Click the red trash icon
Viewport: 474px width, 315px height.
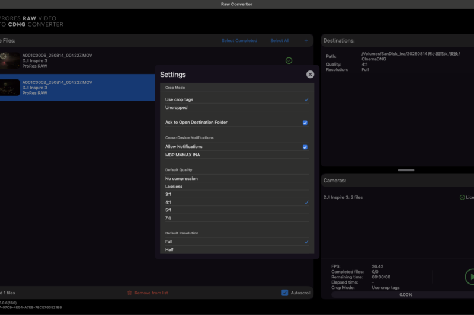tap(129, 292)
